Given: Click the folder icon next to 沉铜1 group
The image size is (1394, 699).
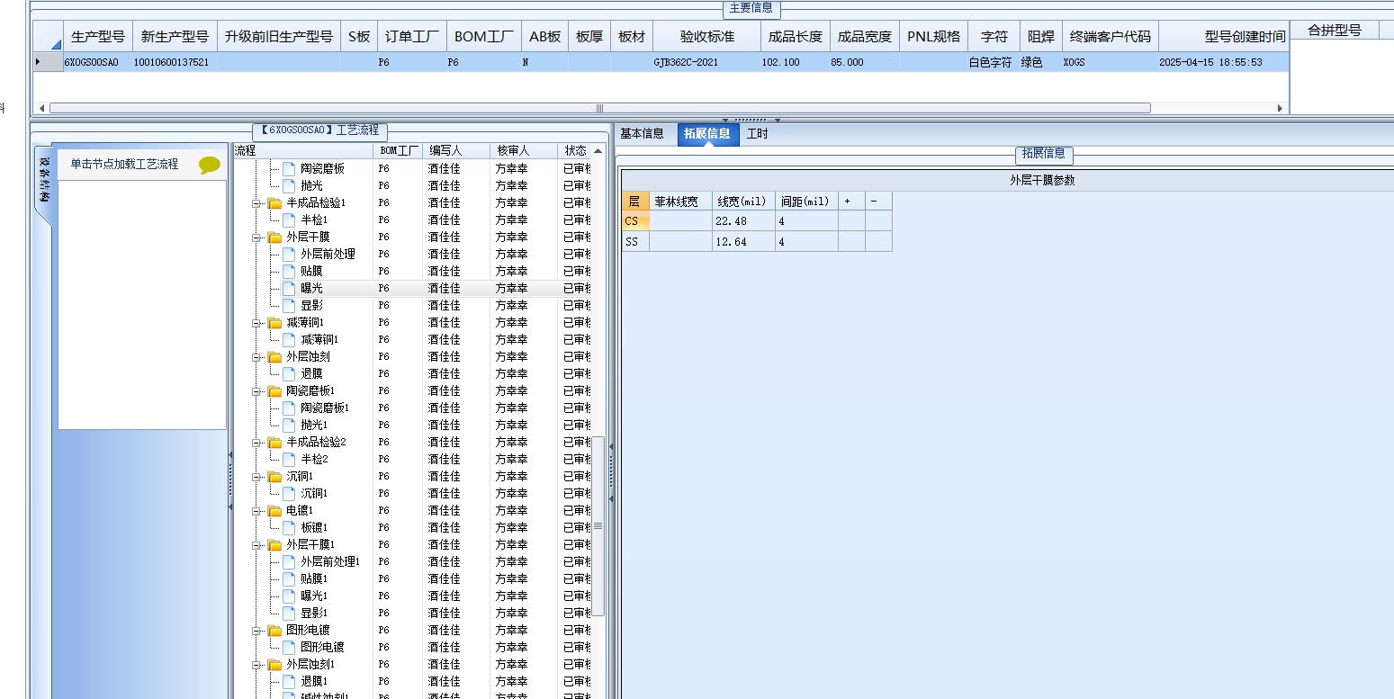Looking at the screenshot, I should (274, 477).
